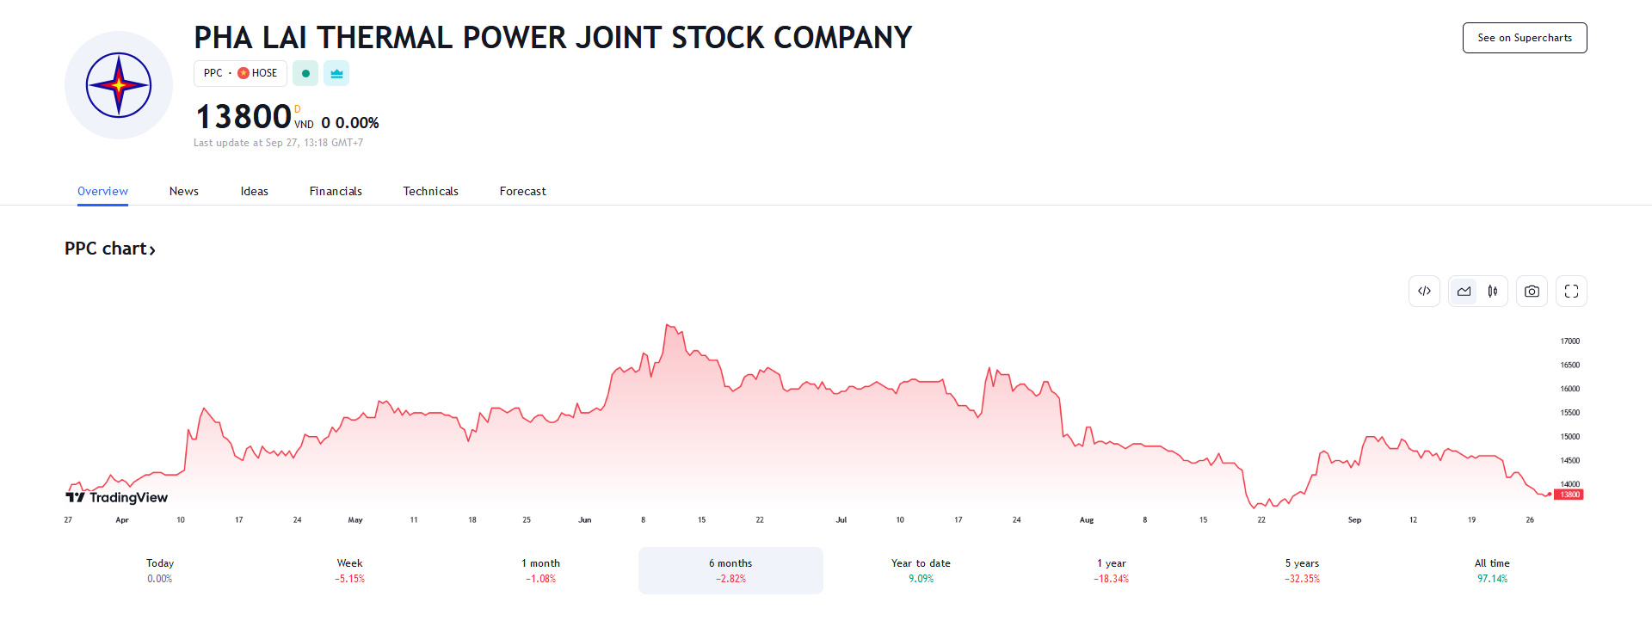This screenshot has width=1652, height=633.
Task: Select the Today time range
Action: (x=159, y=570)
